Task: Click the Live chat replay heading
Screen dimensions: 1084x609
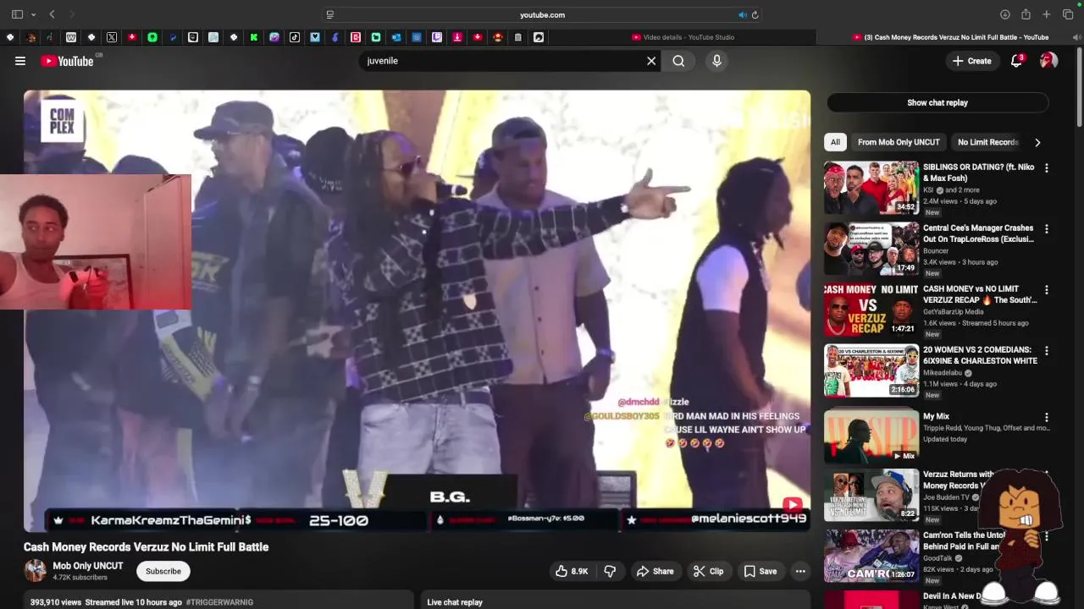Action: coord(455,602)
